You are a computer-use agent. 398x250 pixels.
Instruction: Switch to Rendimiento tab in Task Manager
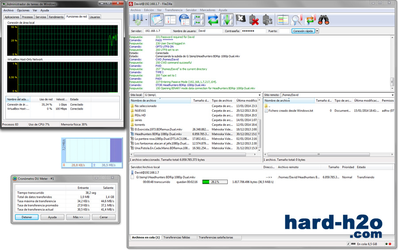(x=56, y=17)
